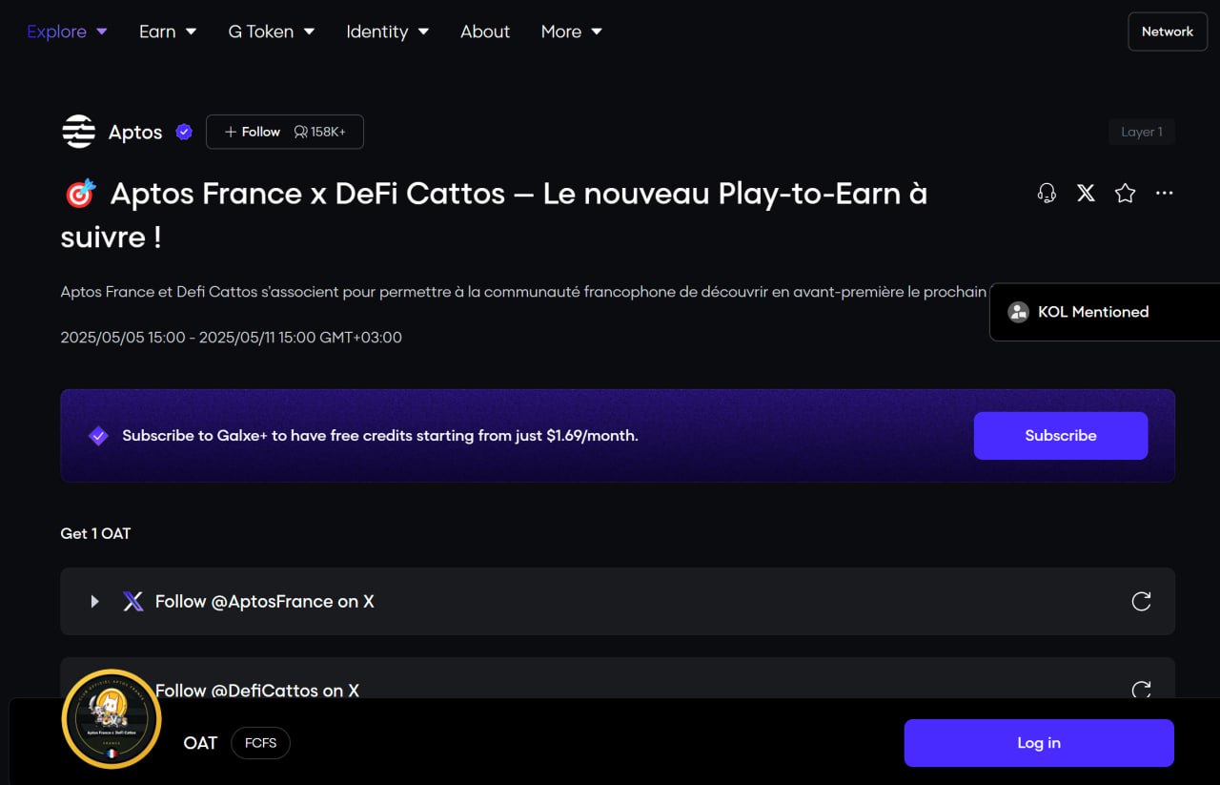Refresh the Follow @DefiCattos task status
1220x785 pixels.
click(x=1141, y=689)
